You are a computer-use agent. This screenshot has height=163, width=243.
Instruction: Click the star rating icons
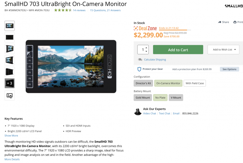pos(63,10)
